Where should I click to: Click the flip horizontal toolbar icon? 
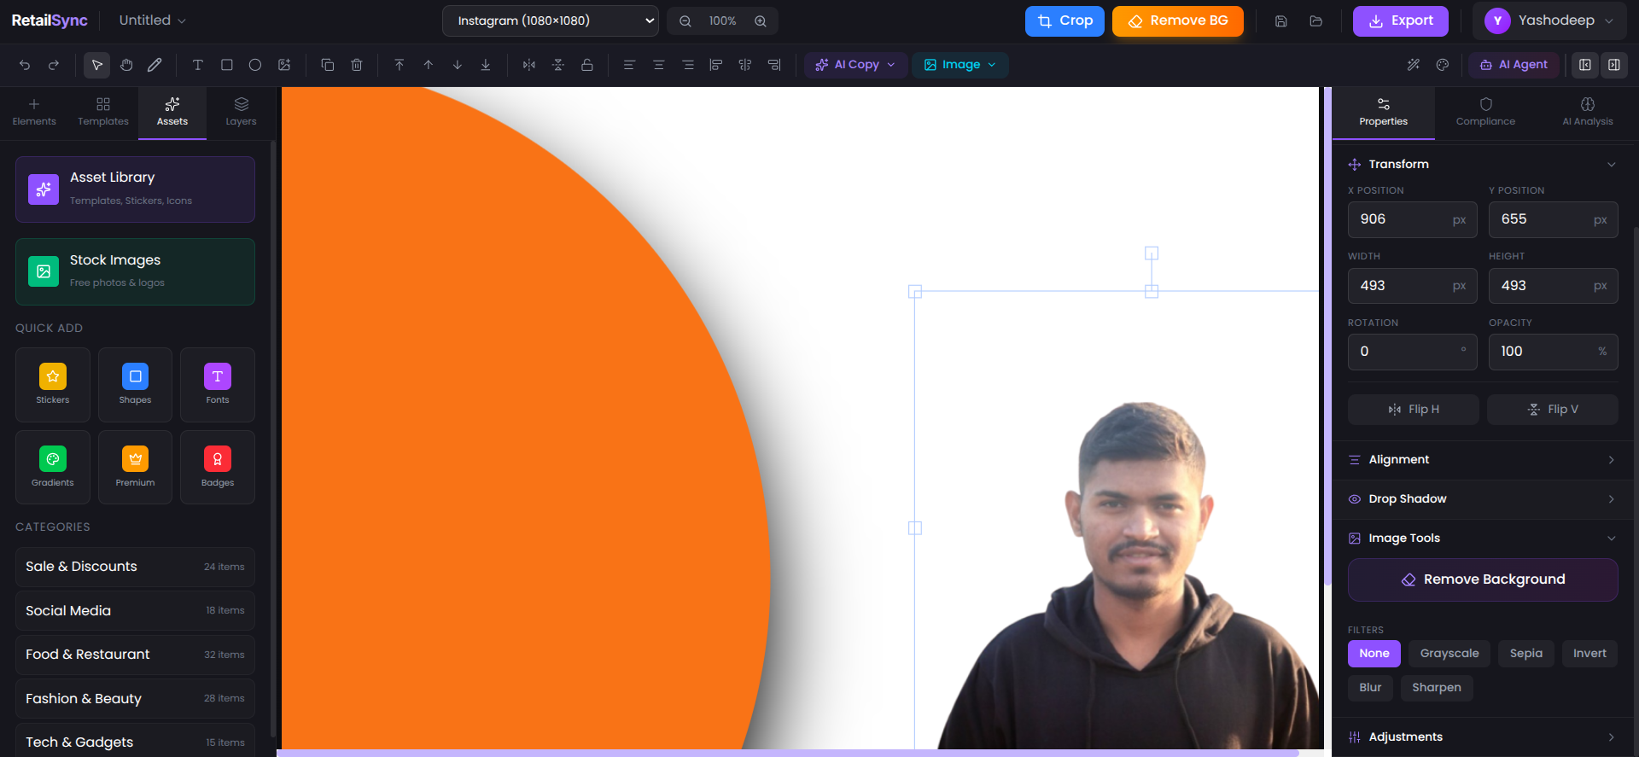(529, 65)
